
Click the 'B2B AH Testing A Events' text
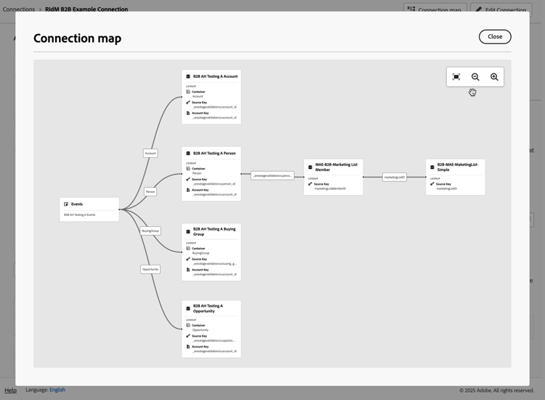point(80,215)
